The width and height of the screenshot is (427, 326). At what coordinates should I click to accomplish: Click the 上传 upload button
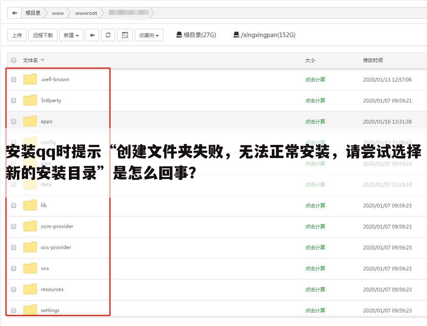17,35
